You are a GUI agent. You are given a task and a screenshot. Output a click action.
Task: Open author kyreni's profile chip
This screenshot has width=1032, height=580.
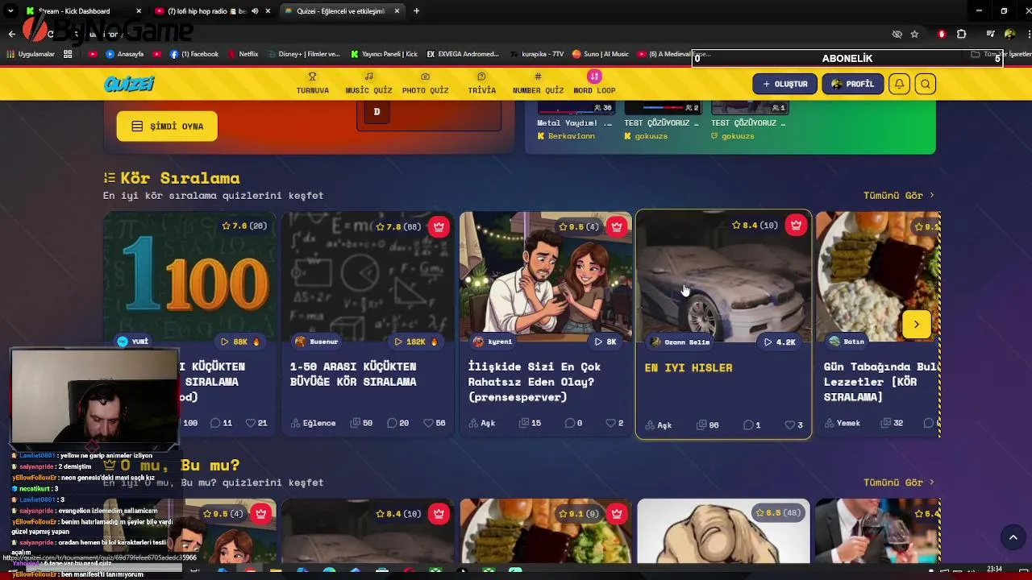pos(493,342)
